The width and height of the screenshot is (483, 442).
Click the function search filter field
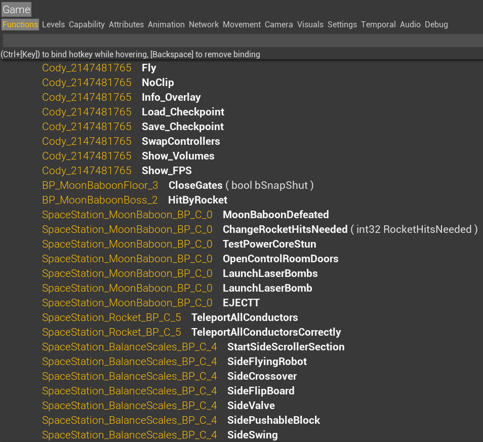pyautogui.click(x=243, y=41)
